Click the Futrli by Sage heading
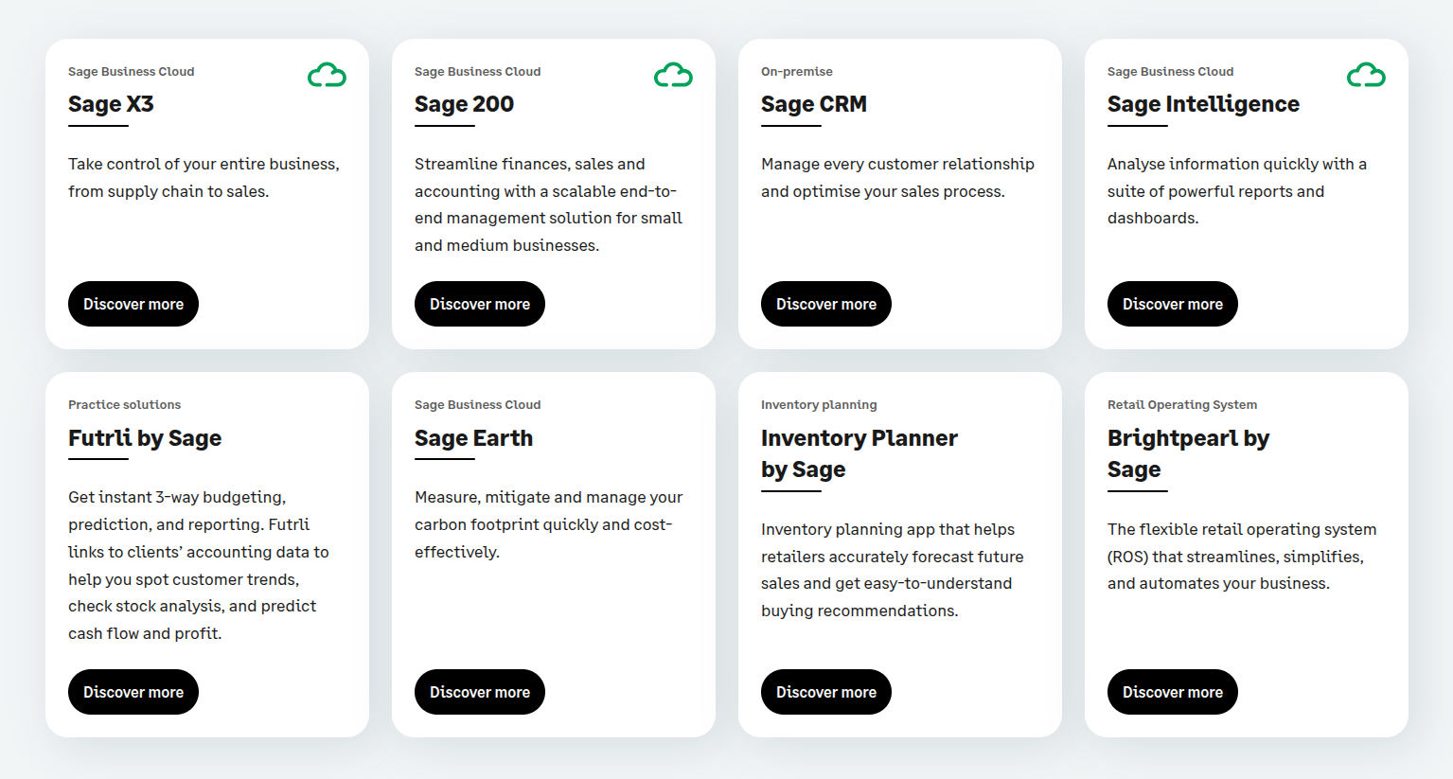1453x779 pixels. [x=145, y=438]
